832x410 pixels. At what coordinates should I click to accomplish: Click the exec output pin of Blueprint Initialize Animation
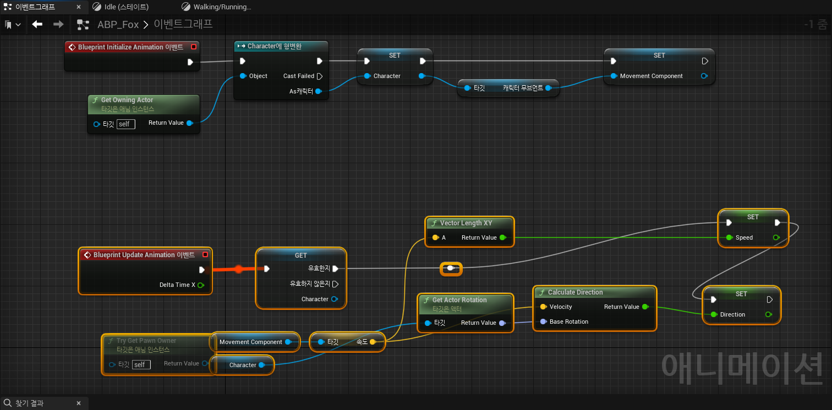tap(190, 62)
